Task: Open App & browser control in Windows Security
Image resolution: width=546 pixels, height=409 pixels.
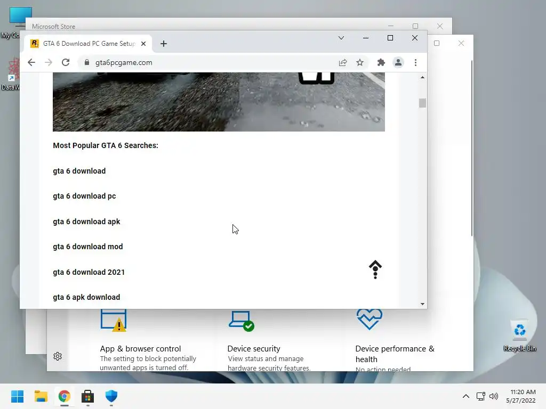Action: point(140,349)
